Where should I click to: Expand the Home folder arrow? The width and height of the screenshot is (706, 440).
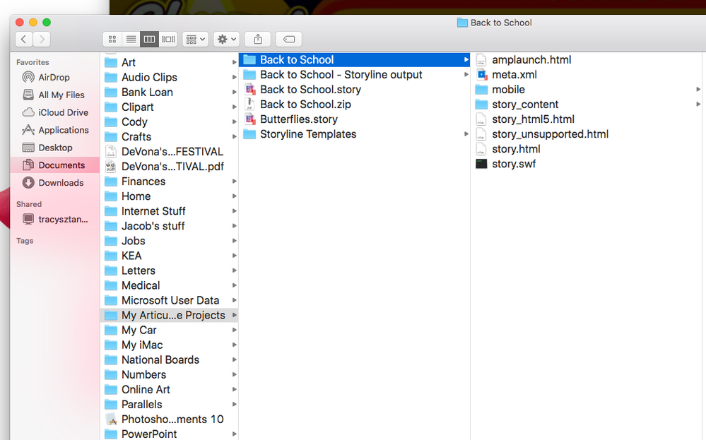234,196
